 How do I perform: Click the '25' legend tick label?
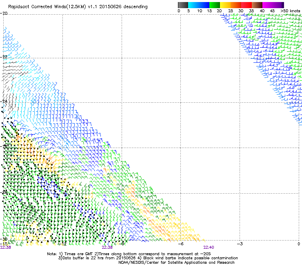231,11
